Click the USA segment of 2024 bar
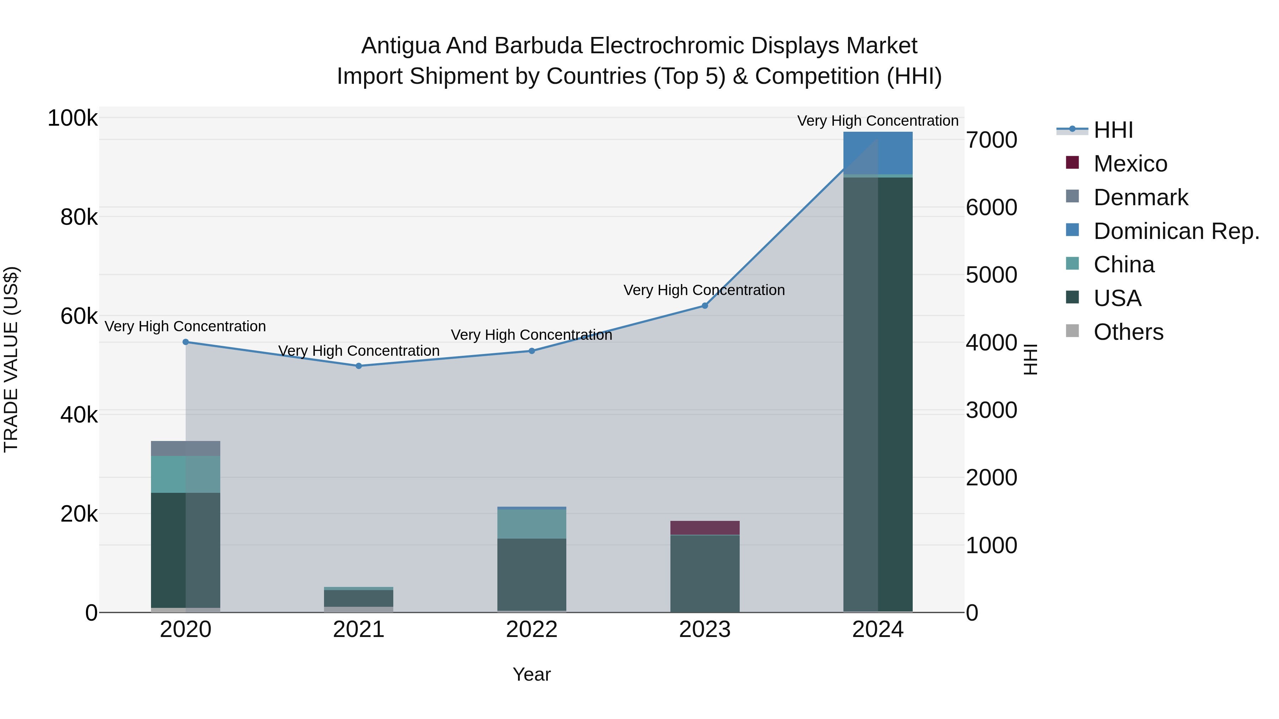This screenshot has width=1279, height=719. click(878, 394)
